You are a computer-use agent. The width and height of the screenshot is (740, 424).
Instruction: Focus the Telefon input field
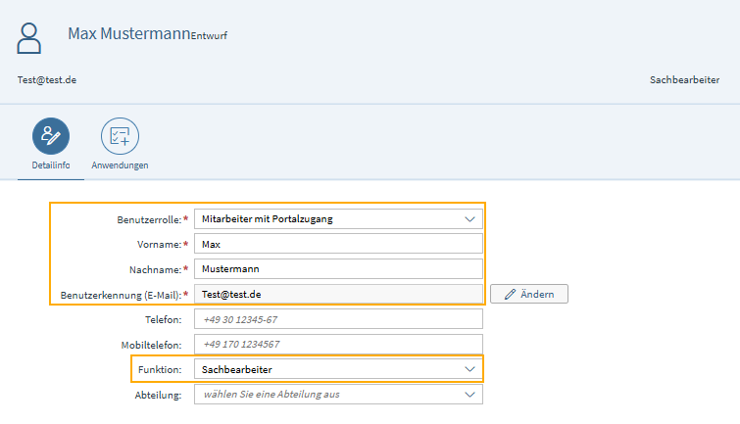[338, 319]
